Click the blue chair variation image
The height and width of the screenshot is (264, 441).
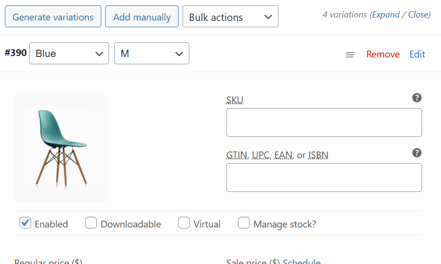(x=61, y=148)
